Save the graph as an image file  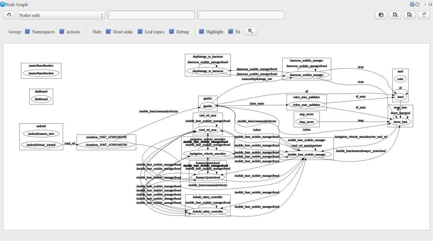point(424,15)
